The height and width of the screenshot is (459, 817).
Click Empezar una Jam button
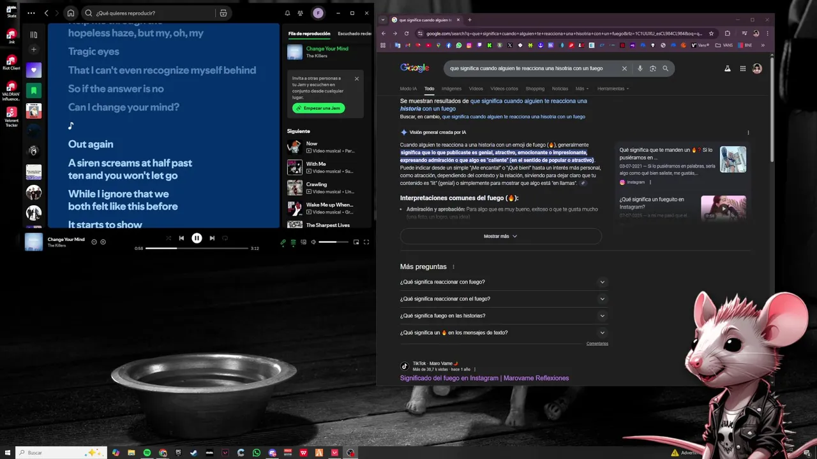click(x=319, y=108)
